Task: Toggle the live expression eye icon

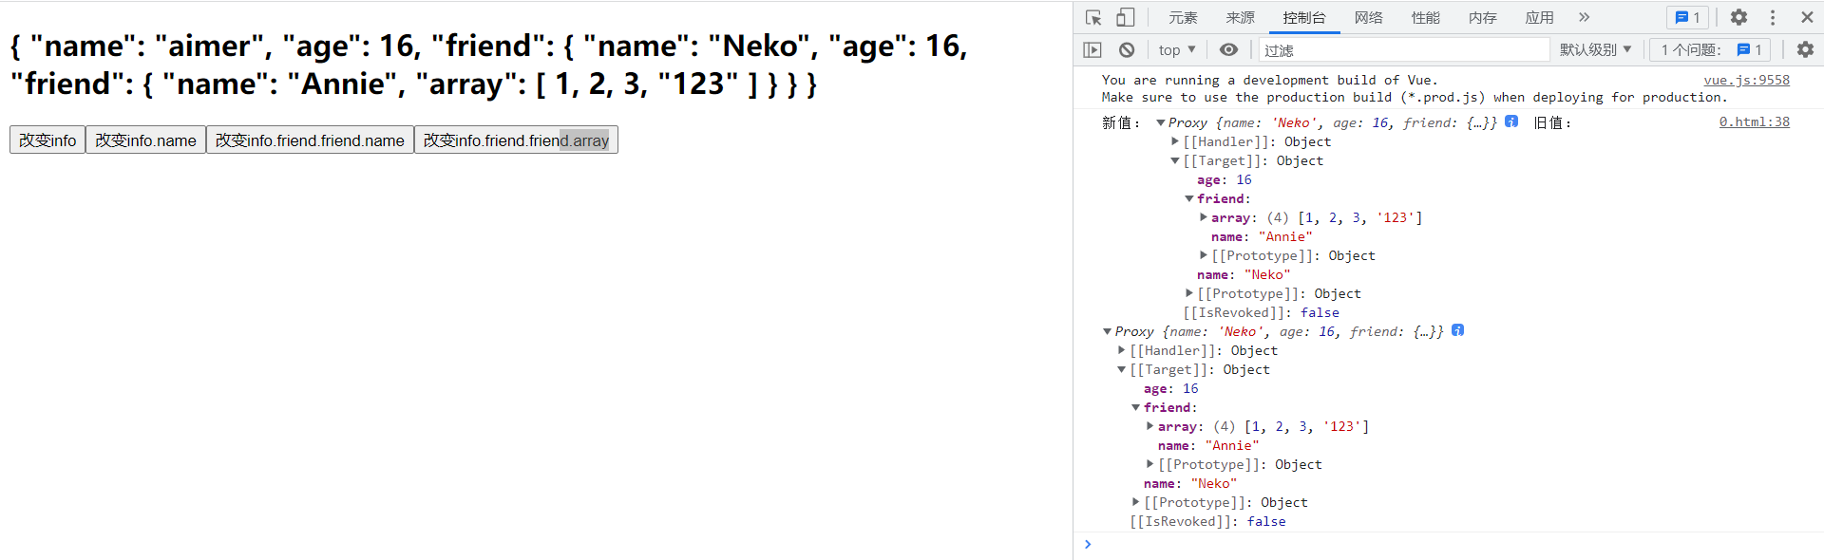Action: pyautogui.click(x=1228, y=50)
